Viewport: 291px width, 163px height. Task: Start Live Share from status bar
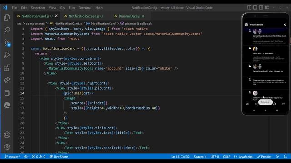59,157
